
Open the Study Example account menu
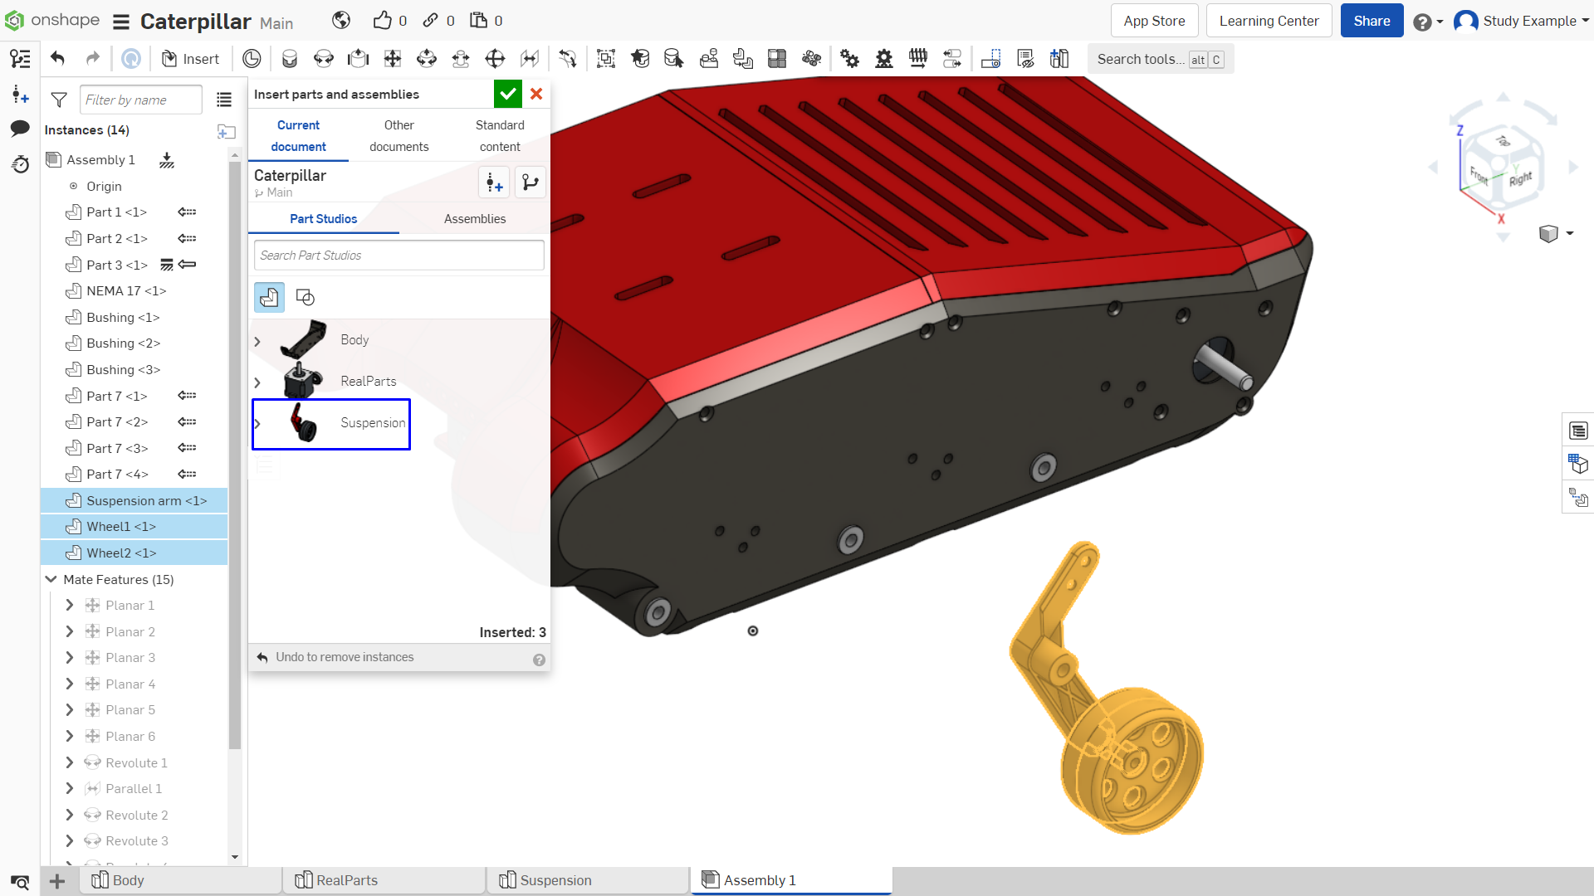tap(1521, 21)
